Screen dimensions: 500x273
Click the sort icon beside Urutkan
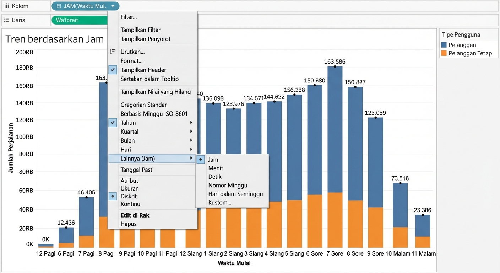112,52
